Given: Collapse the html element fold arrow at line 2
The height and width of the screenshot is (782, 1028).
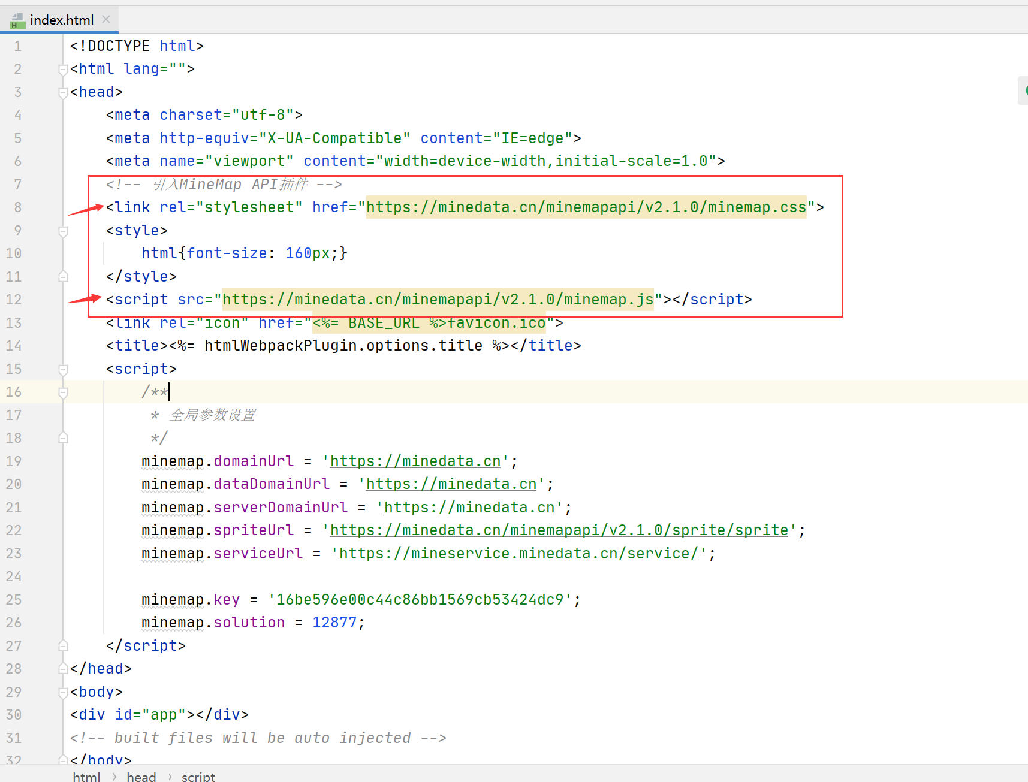Looking at the screenshot, I should [63, 69].
